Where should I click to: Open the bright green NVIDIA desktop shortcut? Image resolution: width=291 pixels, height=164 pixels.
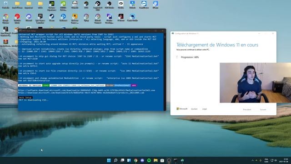63,5
